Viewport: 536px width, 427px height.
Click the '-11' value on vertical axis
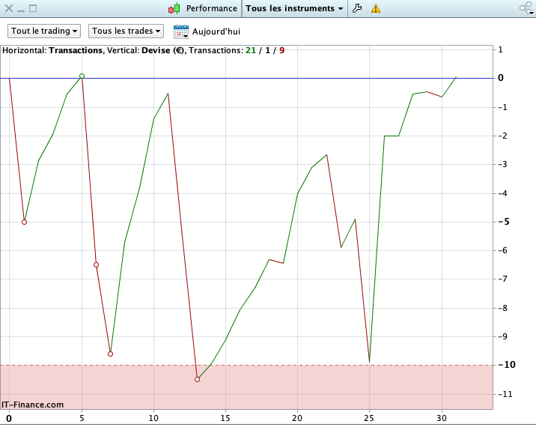[505, 394]
